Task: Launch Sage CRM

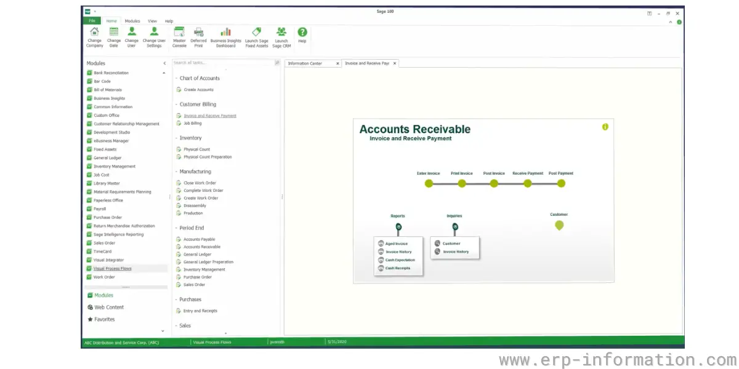Action: click(x=281, y=37)
